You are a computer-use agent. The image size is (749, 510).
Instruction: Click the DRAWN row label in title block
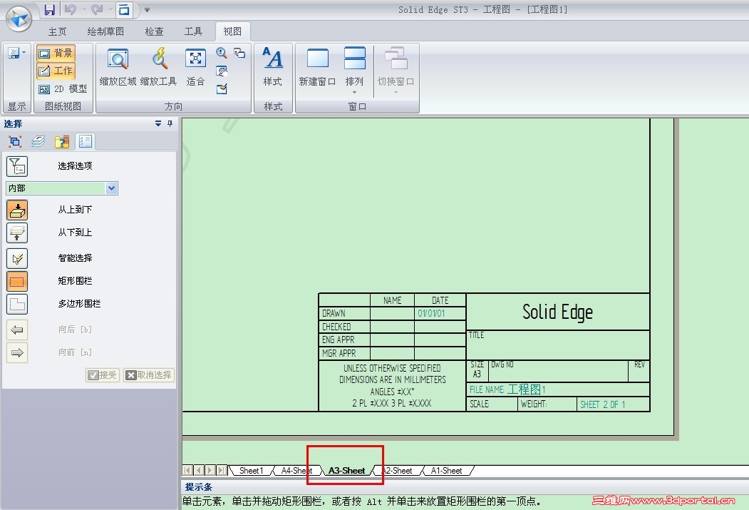334,314
